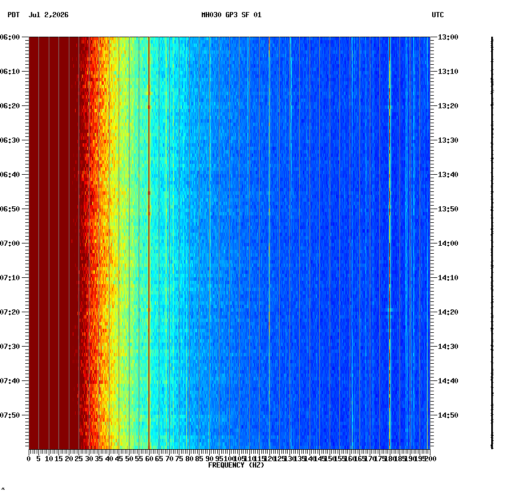Click the '06:30' PDT time label
Screen dimensions: 517x495
coord(10,140)
